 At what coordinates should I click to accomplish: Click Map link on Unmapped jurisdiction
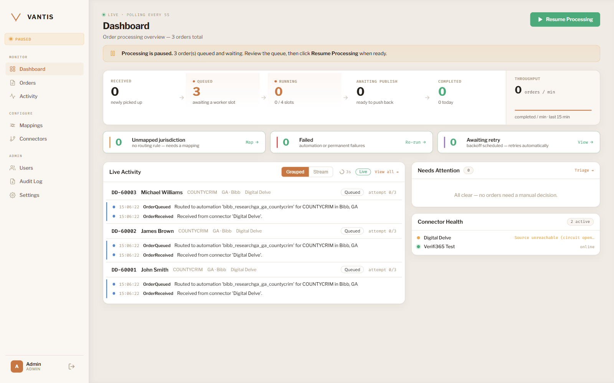click(252, 142)
